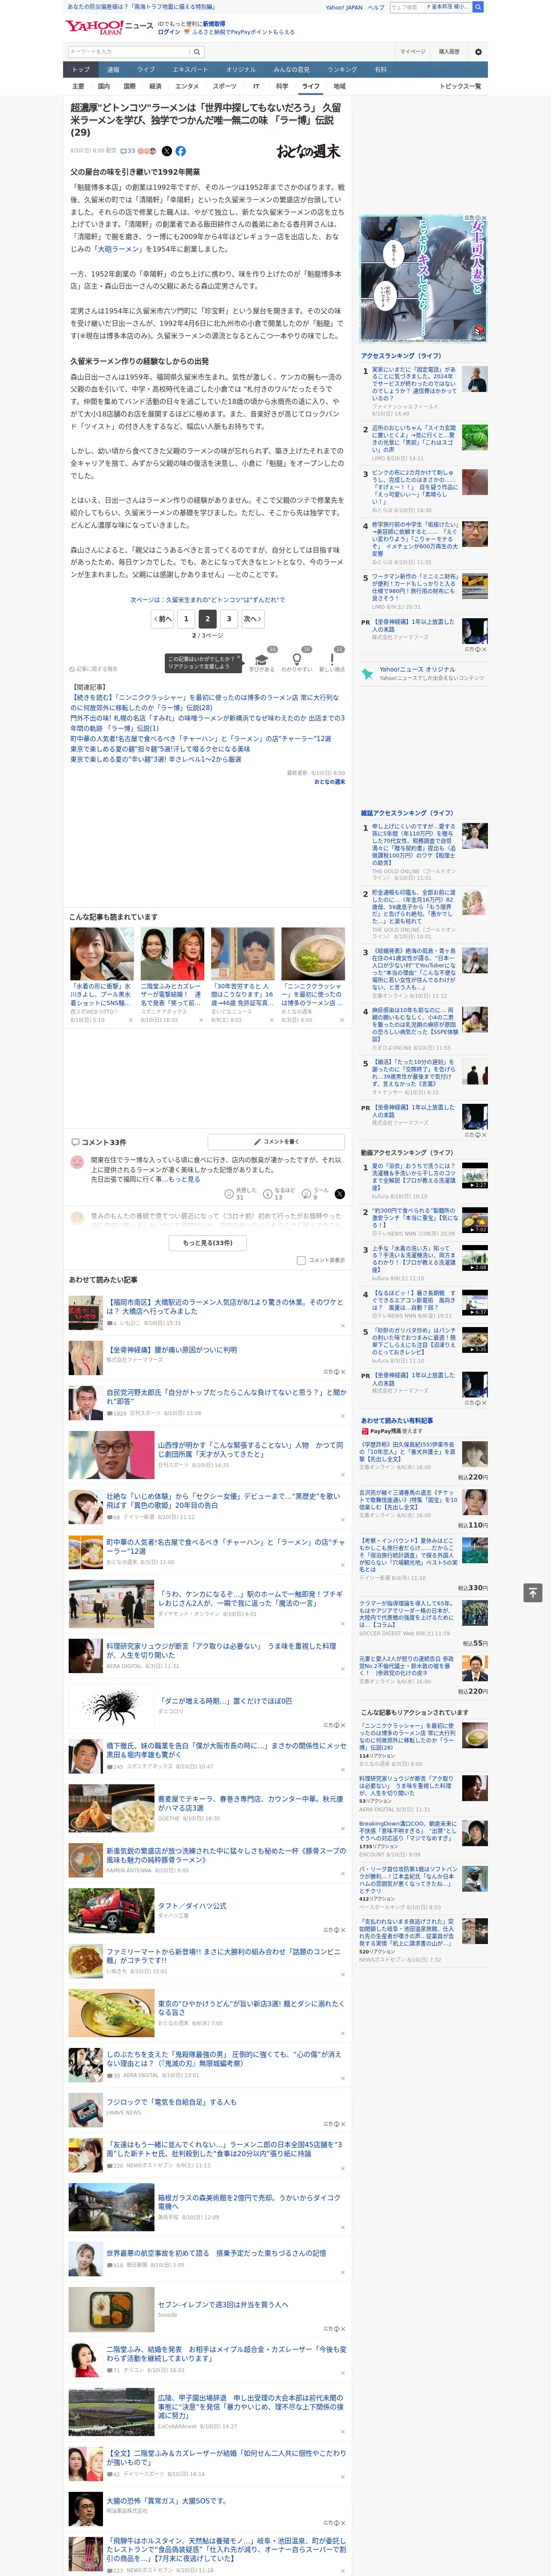Click the search magnifier icon beside keyword field

[x=197, y=51]
